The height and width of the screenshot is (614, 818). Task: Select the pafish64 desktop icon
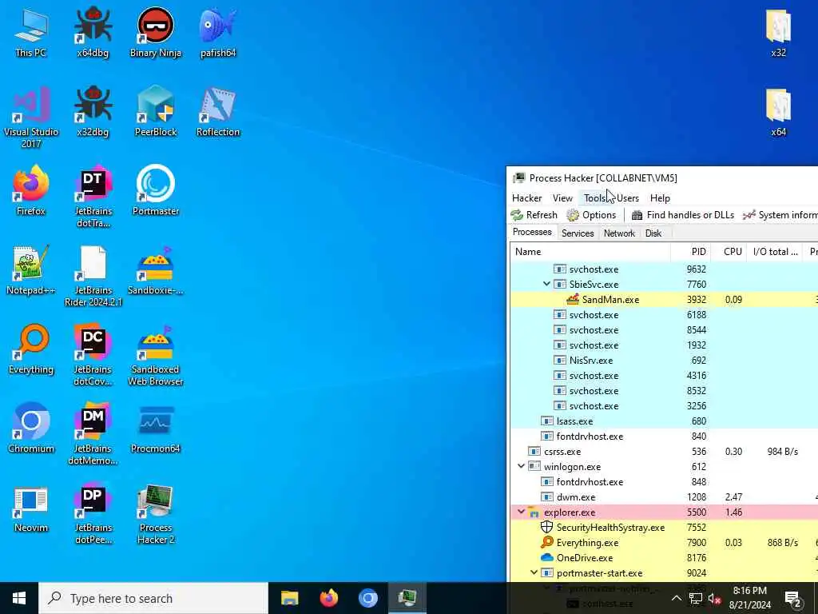click(218, 32)
